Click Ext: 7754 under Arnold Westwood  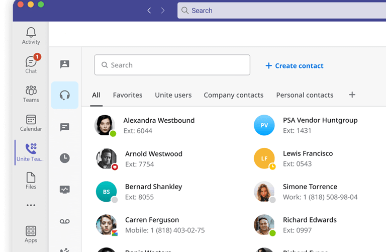(x=139, y=164)
